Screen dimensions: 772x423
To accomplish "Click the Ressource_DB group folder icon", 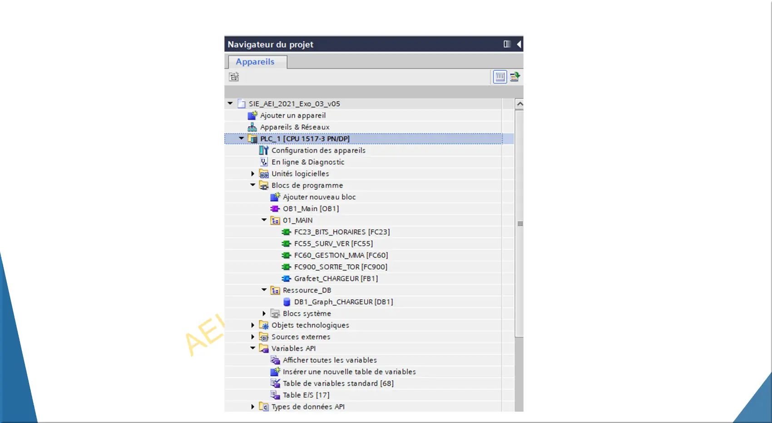I will point(275,290).
